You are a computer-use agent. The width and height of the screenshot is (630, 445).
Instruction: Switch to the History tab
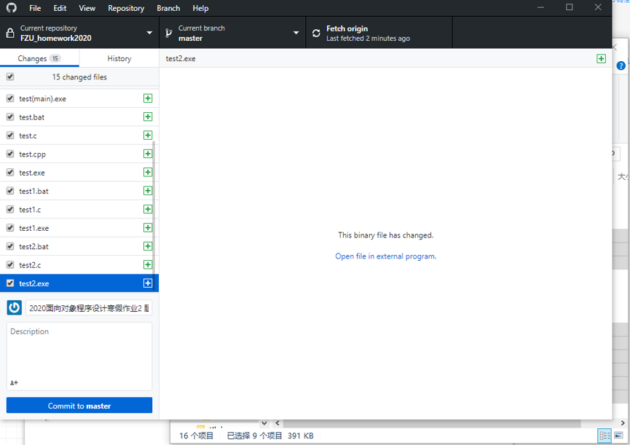pos(119,59)
